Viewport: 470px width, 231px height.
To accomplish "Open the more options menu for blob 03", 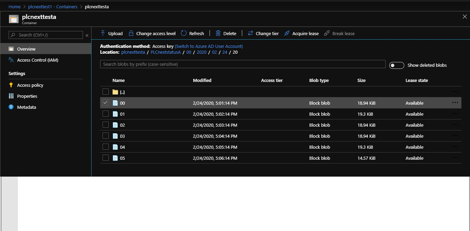I will [x=455, y=136].
